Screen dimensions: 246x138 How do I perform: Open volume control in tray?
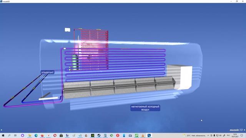(x=220, y=135)
